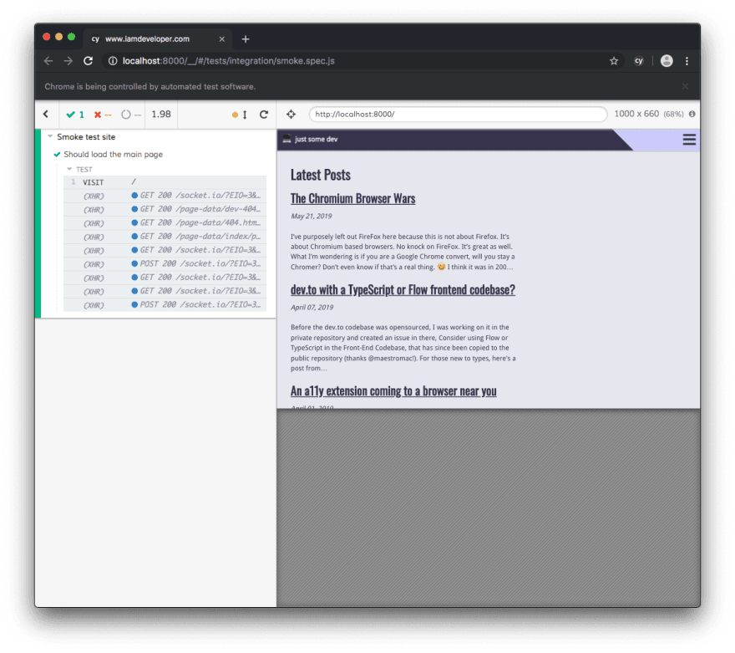The image size is (735, 653).
Task: Reload the page with Chrome's refresh icon
Action: [x=88, y=60]
